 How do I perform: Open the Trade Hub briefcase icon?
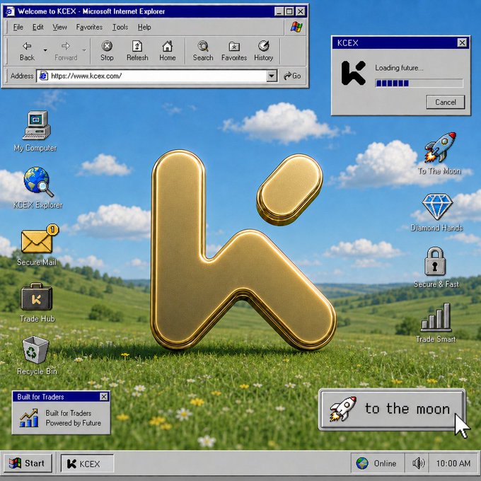37,296
